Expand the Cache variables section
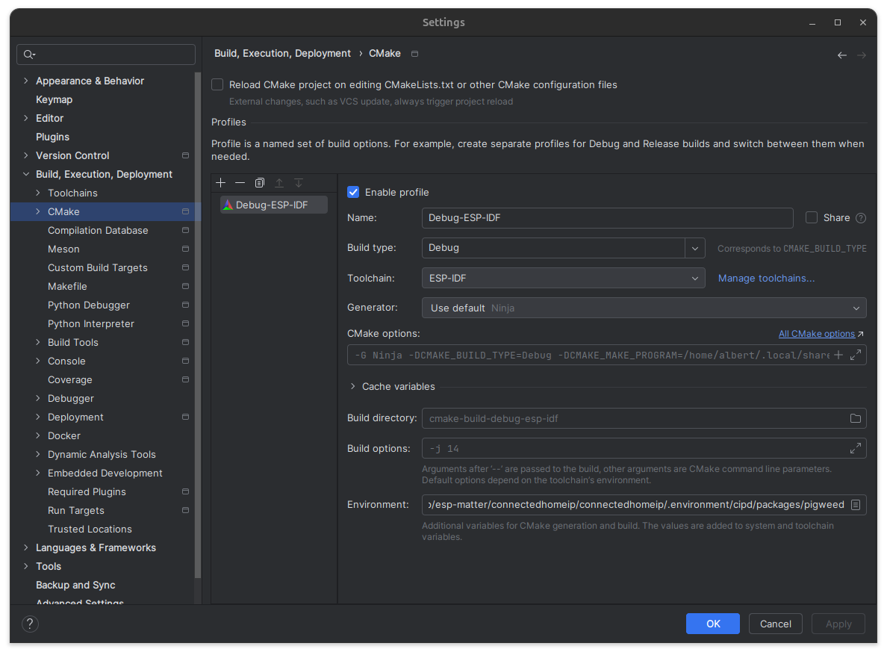 pos(352,387)
